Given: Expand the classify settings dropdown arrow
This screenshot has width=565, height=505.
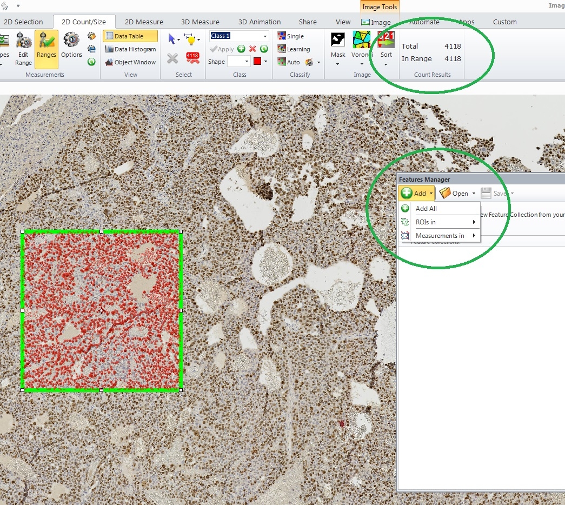Looking at the screenshot, I should (x=318, y=62).
